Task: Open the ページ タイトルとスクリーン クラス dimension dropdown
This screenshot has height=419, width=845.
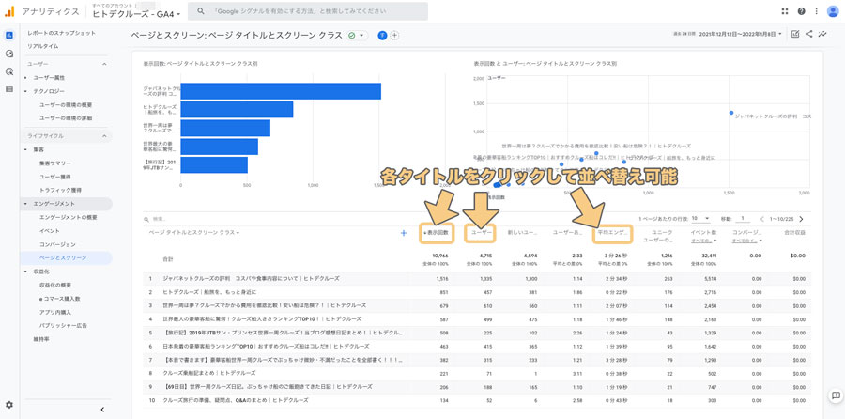Action: point(194,233)
